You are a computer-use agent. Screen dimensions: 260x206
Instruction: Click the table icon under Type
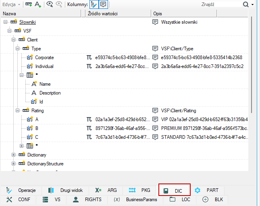[30, 75]
